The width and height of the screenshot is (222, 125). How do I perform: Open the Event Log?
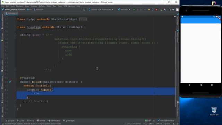pyautogui.click(x=150, y=120)
